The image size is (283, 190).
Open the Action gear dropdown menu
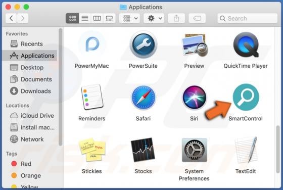[x=154, y=18]
